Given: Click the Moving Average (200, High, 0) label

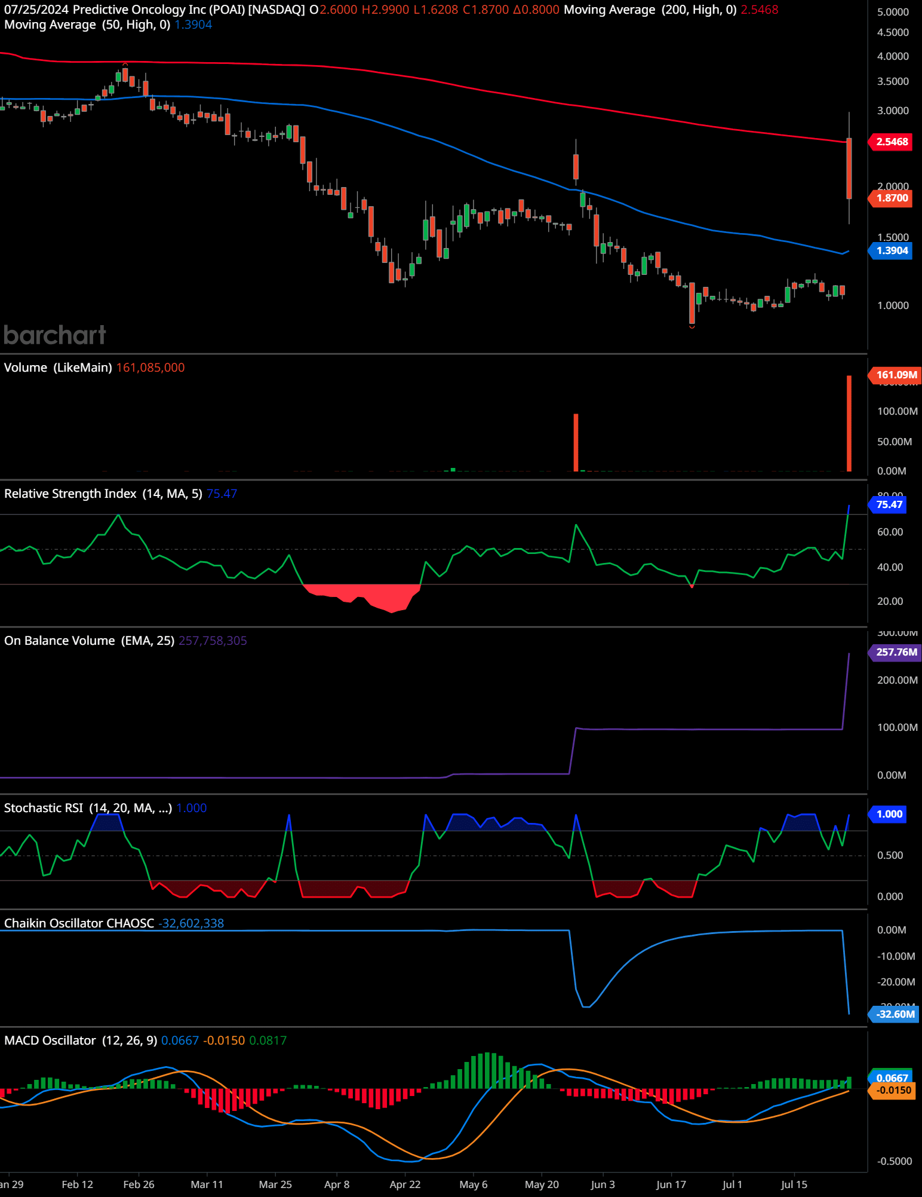Looking at the screenshot, I should click(650, 10).
